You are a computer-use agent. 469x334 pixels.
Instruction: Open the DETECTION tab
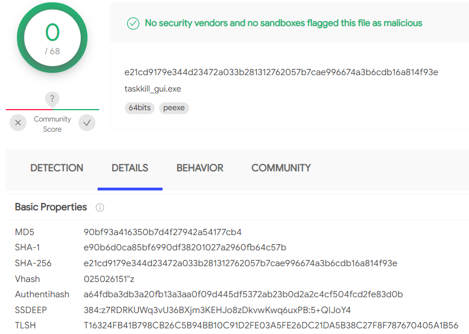tap(57, 168)
